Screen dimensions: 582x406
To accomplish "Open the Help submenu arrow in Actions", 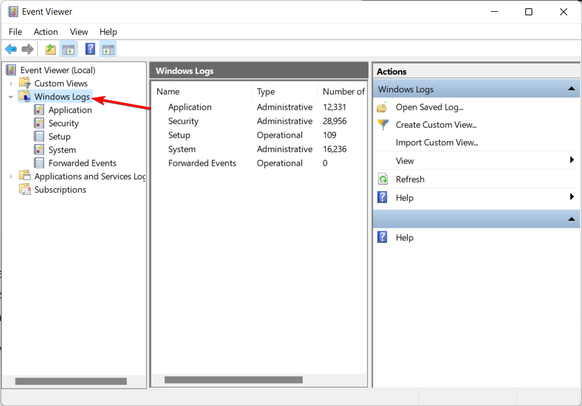I will (x=572, y=197).
